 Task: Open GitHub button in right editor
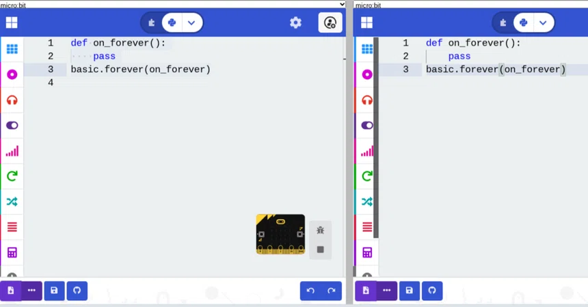(432, 291)
